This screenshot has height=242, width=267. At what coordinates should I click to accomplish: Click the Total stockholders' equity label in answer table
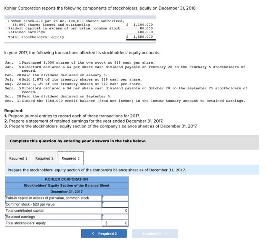pos(26,223)
